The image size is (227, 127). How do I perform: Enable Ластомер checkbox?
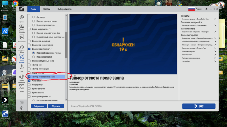point(33,17)
